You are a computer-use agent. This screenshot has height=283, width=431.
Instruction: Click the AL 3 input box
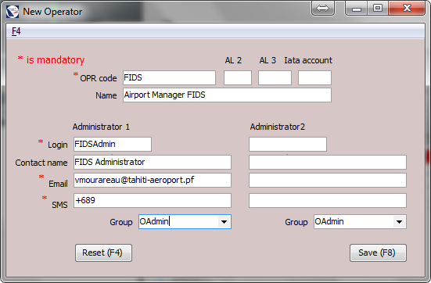pos(275,77)
